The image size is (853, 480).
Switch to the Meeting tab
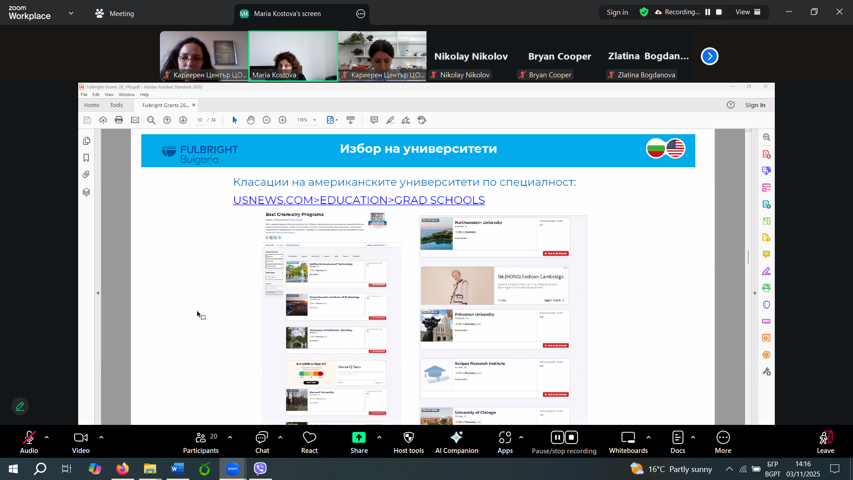click(115, 13)
